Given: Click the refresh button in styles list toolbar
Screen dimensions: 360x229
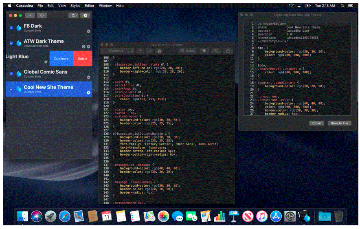Looking at the screenshot, I should [73, 15].
